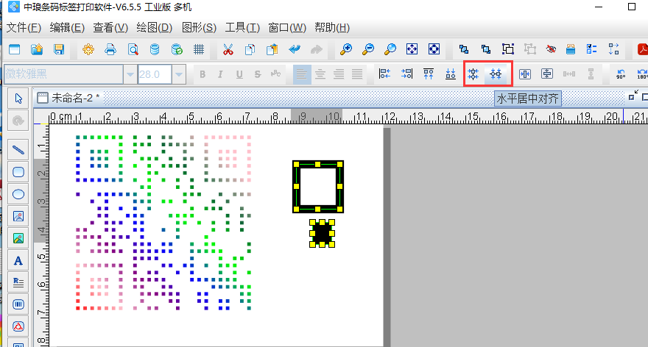Open the 工具(T) menu
Screen dimensions: 648x347
point(242,28)
